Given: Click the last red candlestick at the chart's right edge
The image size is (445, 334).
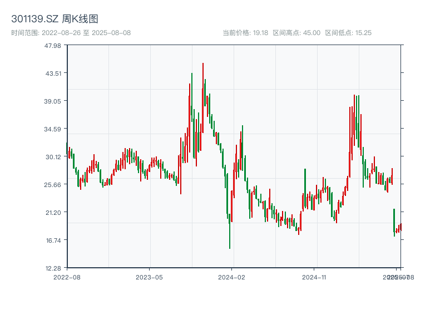Looking at the screenshot, I should click(400, 227).
